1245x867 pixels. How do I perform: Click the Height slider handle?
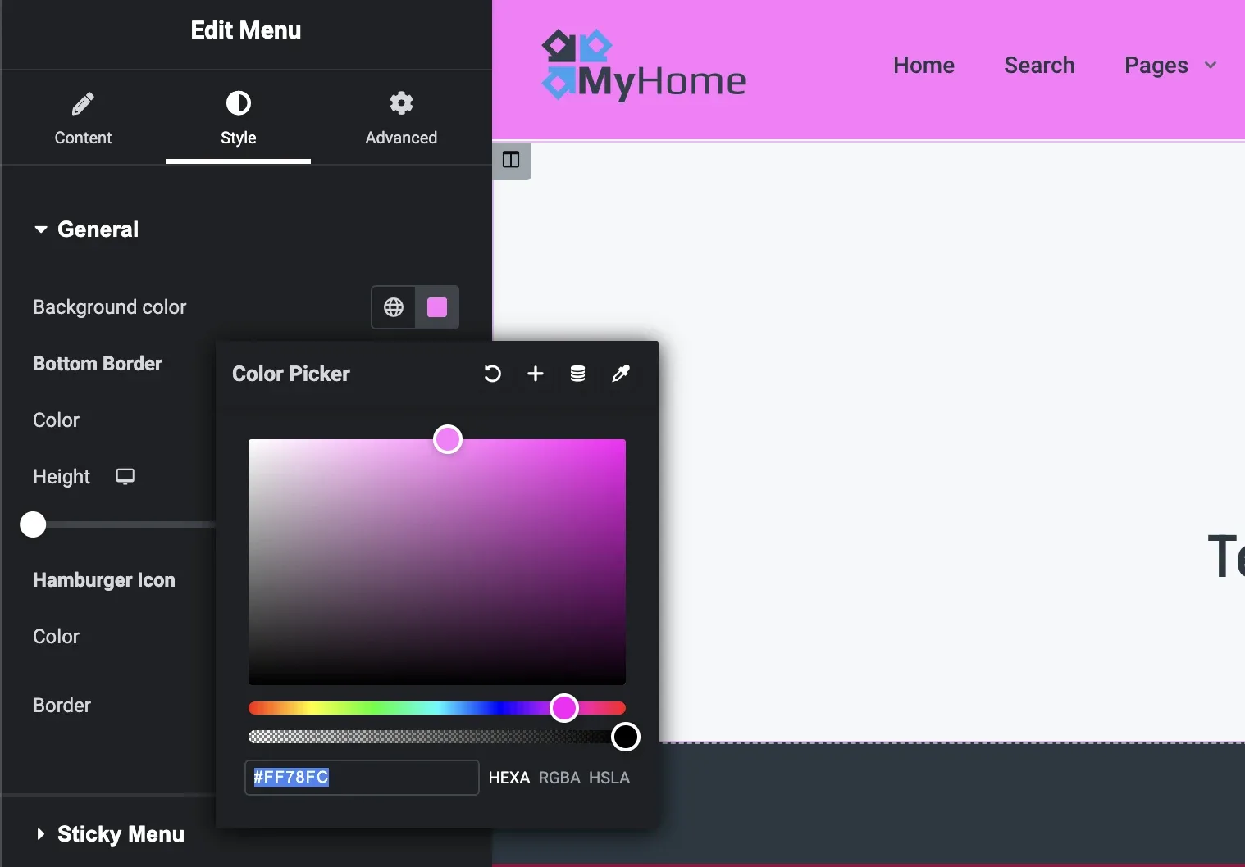pyautogui.click(x=33, y=524)
